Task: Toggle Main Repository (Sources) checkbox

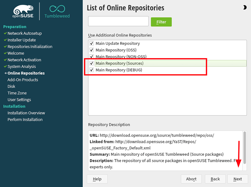Action: pyautogui.click(x=91, y=63)
